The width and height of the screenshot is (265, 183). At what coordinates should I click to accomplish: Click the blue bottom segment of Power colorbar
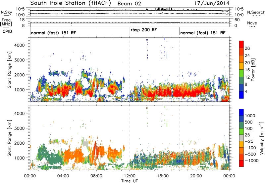click(241, 95)
